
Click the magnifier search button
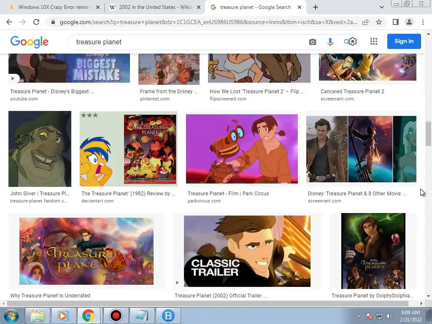point(346,42)
